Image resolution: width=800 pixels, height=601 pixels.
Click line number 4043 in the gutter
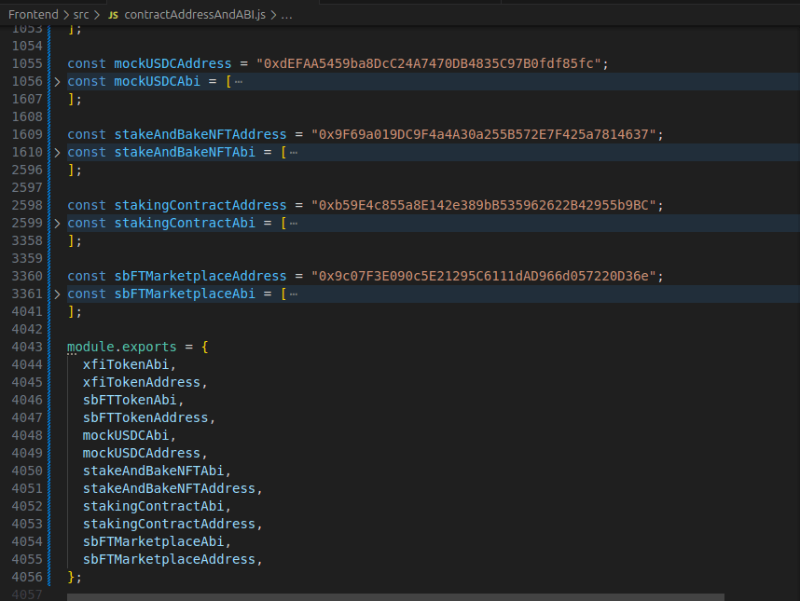click(x=28, y=347)
